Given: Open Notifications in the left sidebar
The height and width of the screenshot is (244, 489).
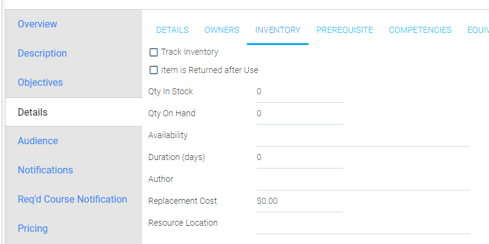Looking at the screenshot, I should [x=45, y=170].
